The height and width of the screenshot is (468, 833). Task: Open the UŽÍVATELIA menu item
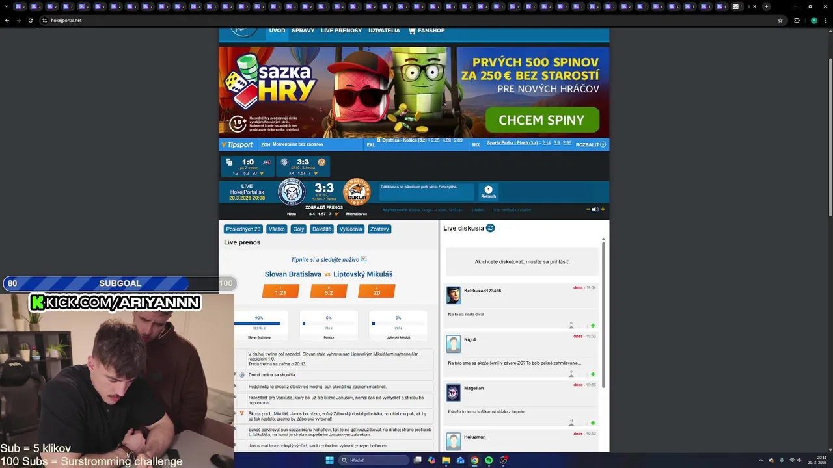coord(385,31)
